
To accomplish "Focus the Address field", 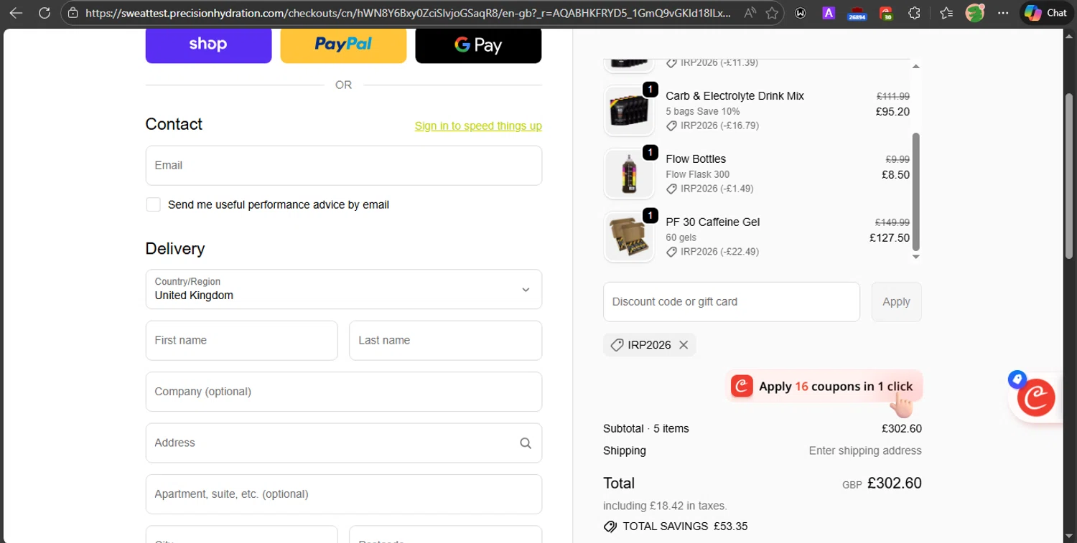I will [x=344, y=443].
